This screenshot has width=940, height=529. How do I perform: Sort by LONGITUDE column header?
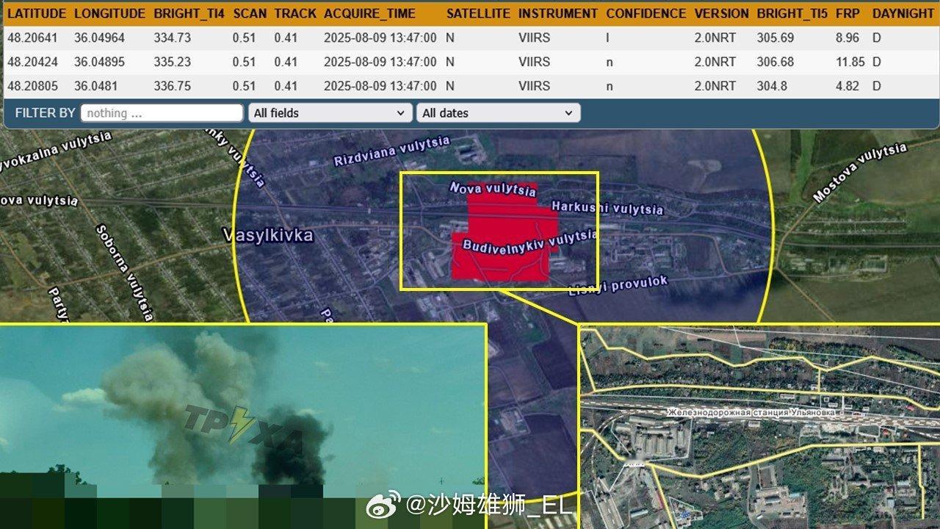(x=109, y=13)
